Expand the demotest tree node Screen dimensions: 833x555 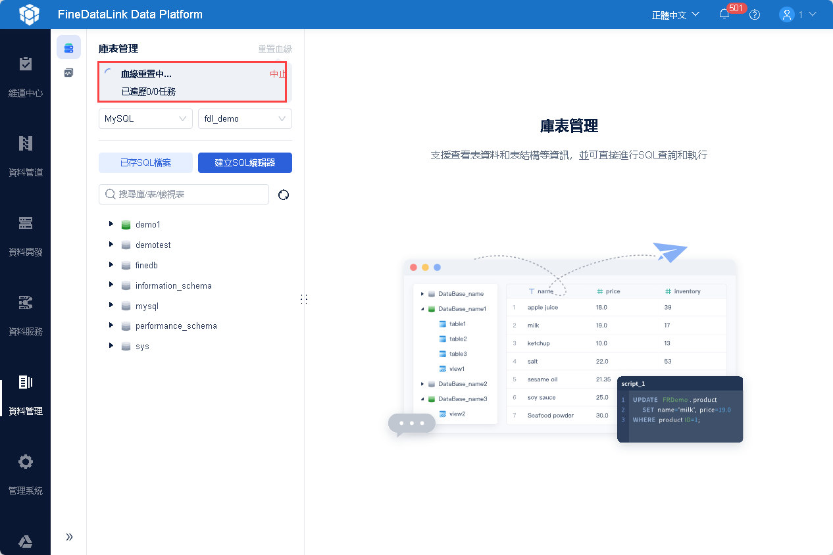tap(111, 245)
